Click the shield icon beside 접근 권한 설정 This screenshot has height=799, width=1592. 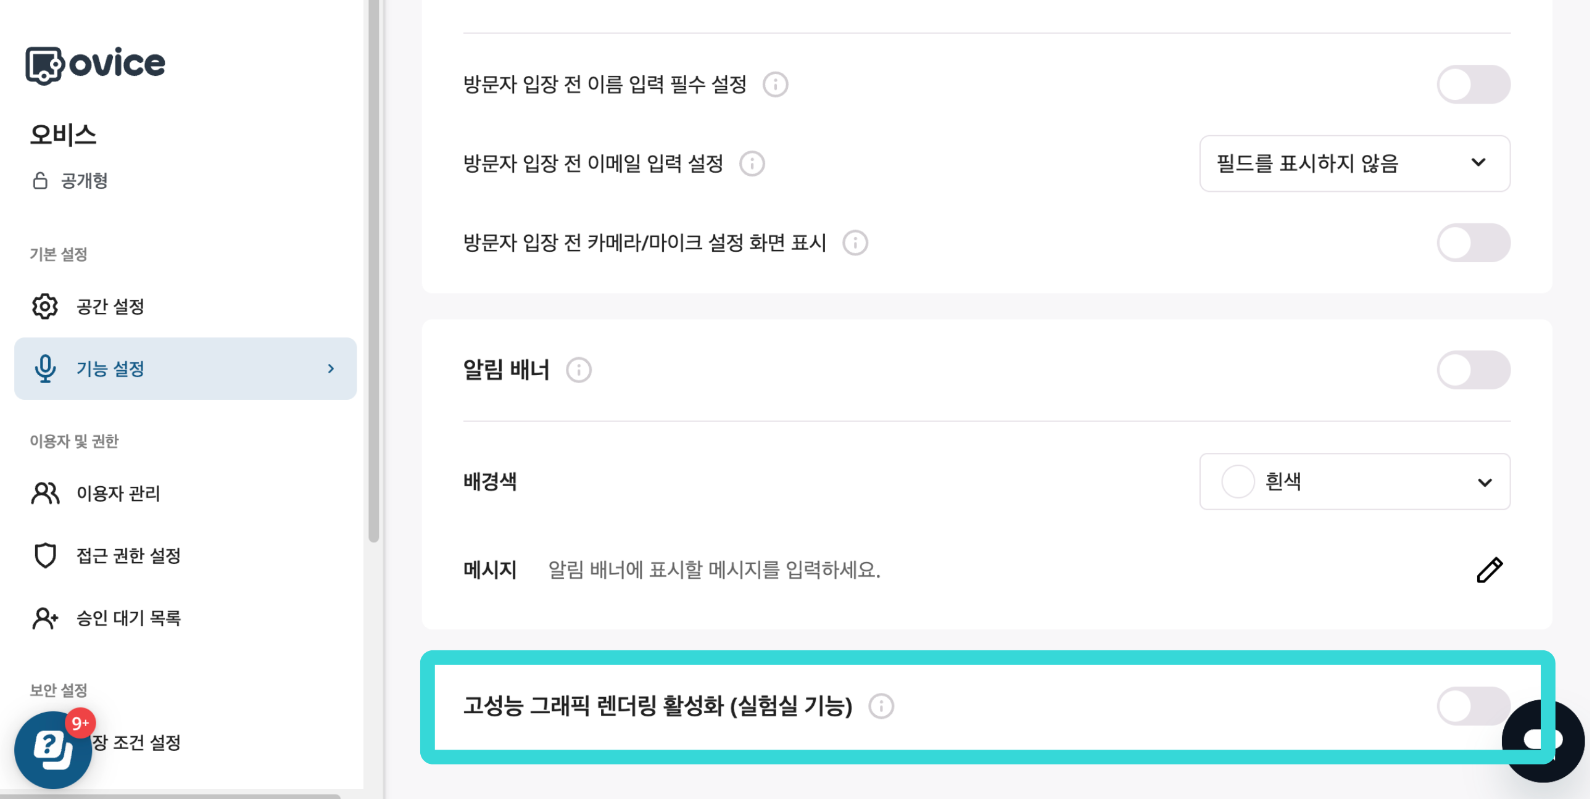pyautogui.click(x=44, y=555)
